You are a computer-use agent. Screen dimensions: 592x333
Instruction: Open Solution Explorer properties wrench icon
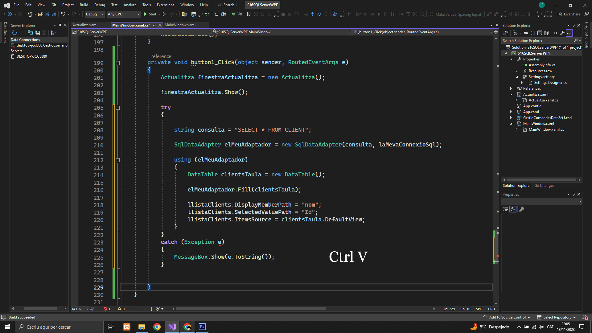(562, 33)
